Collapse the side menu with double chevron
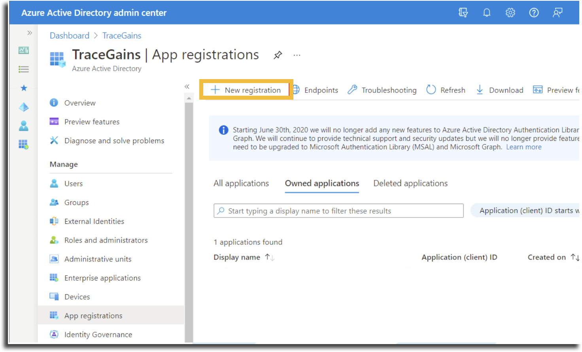Viewport: 582px width, 352px height. tap(187, 87)
